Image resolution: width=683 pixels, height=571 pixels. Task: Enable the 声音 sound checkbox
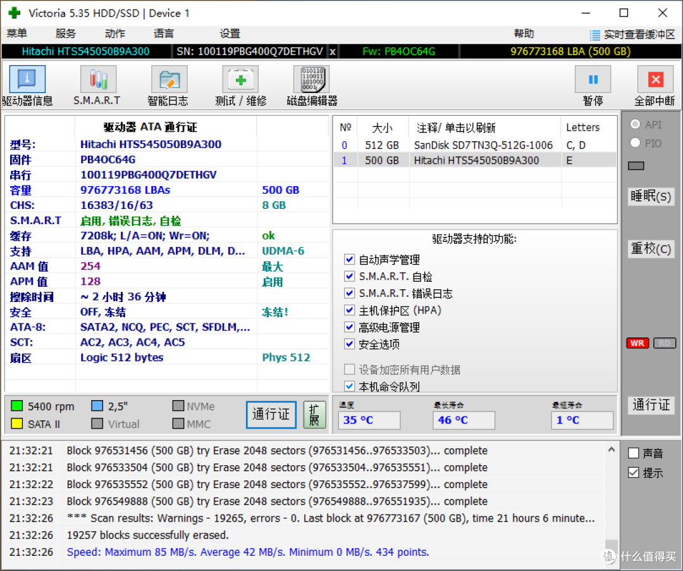(x=633, y=453)
